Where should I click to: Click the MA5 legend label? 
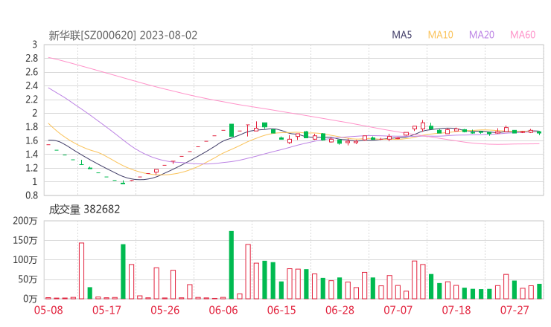pyautogui.click(x=401, y=35)
